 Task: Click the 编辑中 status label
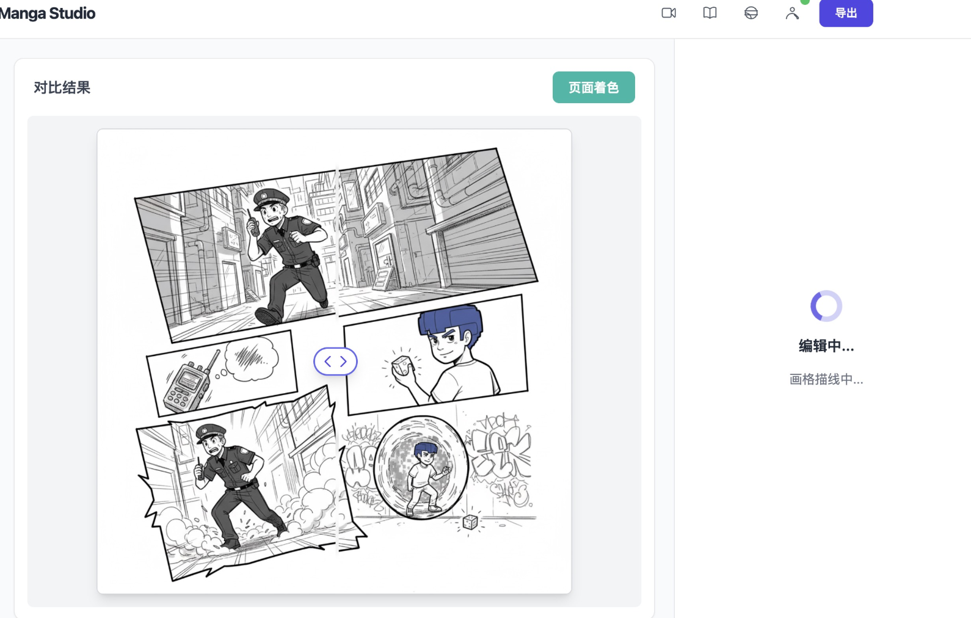coord(826,346)
